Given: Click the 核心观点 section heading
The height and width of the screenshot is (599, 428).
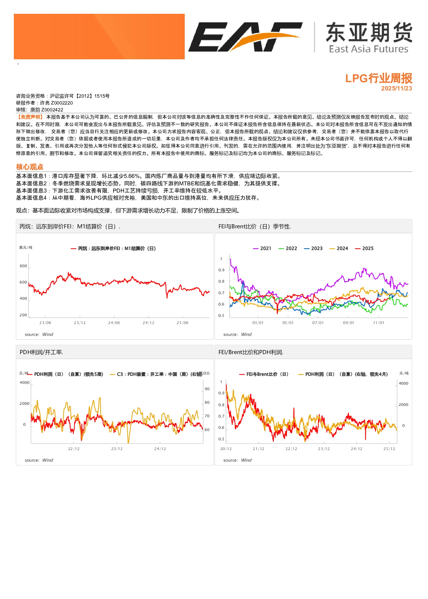Looking at the screenshot, I should pos(30,167).
